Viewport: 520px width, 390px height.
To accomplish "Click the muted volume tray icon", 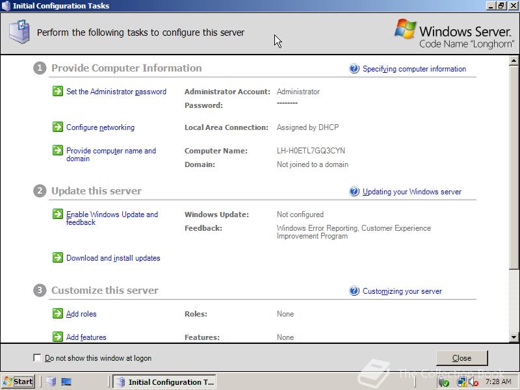I will (474, 382).
